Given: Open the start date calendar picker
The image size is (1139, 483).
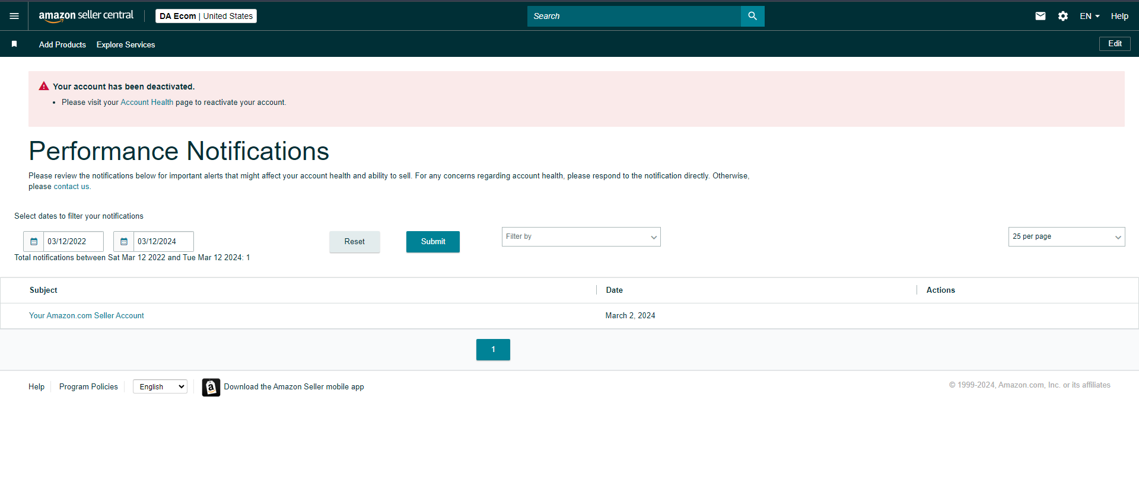Looking at the screenshot, I should click(x=34, y=241).
